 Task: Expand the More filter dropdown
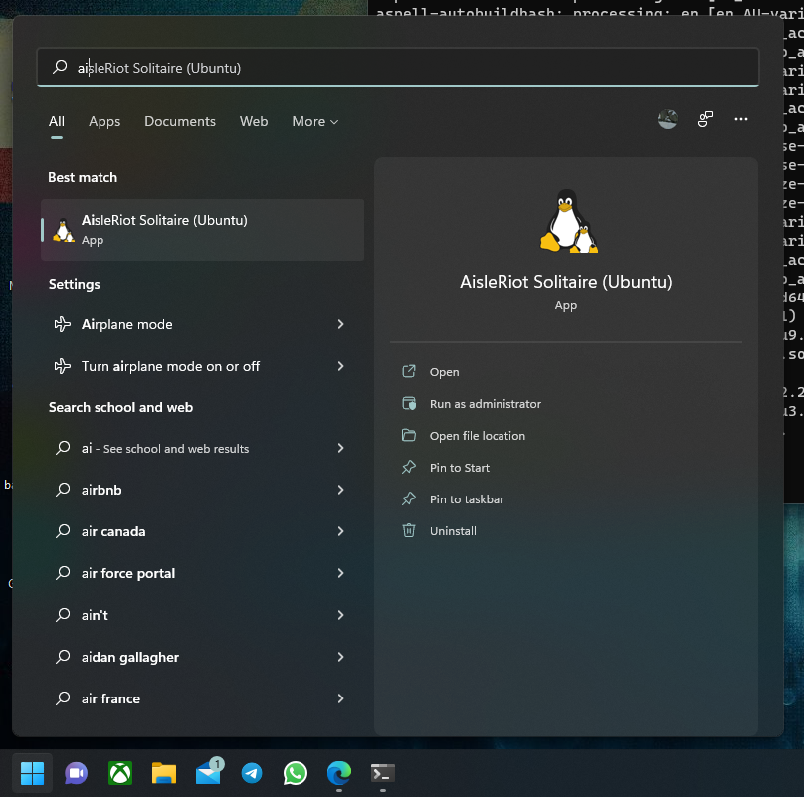[x=314, y=121]
